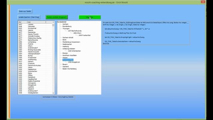Select the Doberschau-Gaußig list row
Screen dimensions: 213x120
click(x=35, y=38)
